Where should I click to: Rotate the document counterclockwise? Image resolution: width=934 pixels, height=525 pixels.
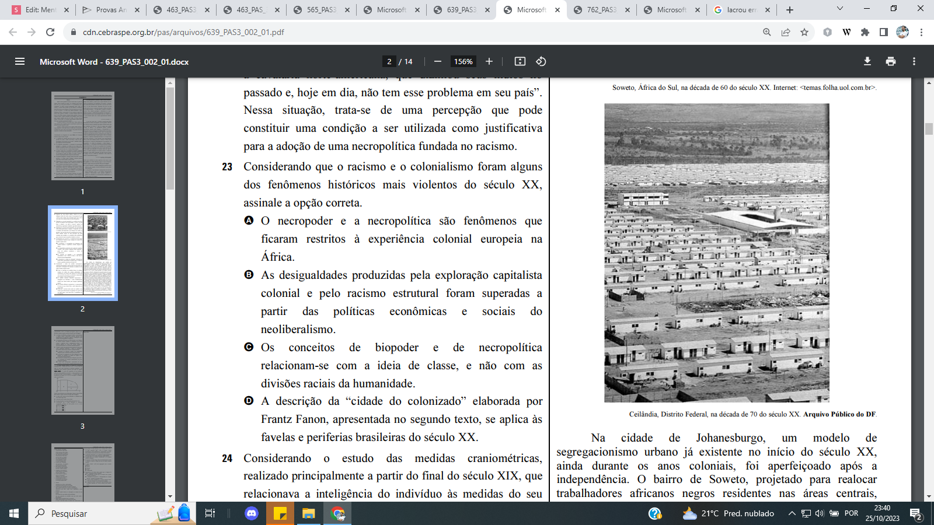pyautogui.click(x=541, y=61)
